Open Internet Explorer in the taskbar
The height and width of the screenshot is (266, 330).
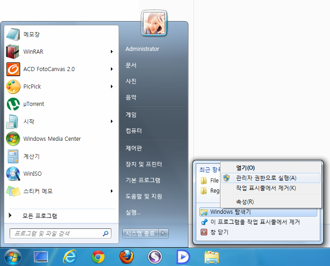[69, 257]
